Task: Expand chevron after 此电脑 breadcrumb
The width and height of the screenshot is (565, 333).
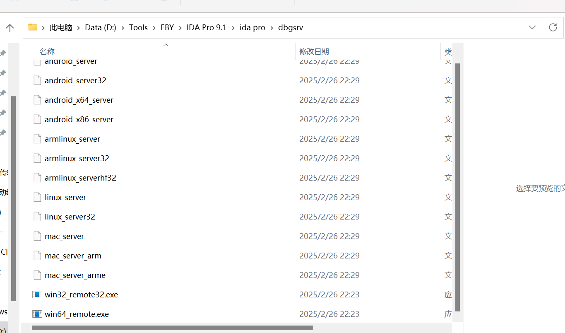Action: tap(79, 28)
